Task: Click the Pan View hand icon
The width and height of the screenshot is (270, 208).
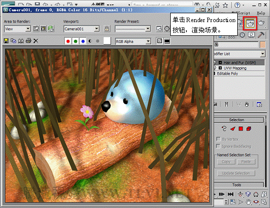Action: point(248,202)
